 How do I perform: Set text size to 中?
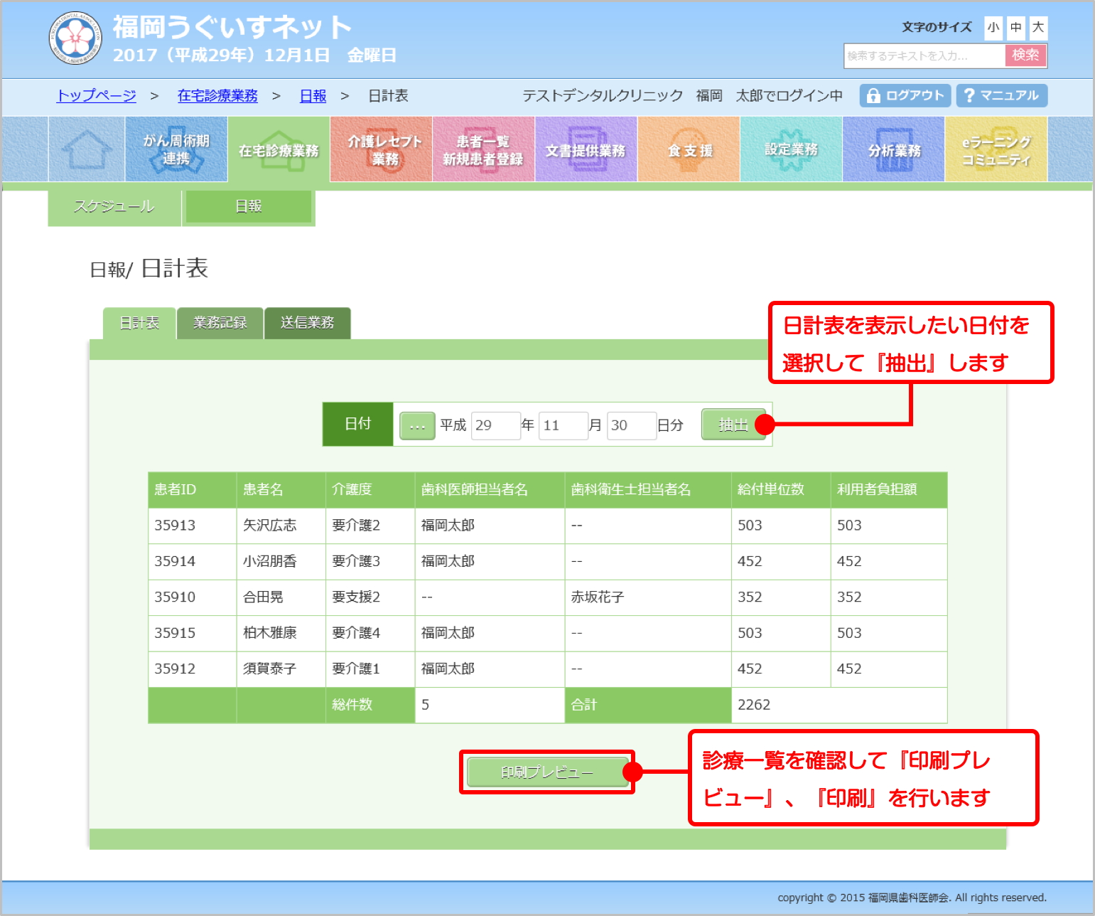coord(1016,28)
